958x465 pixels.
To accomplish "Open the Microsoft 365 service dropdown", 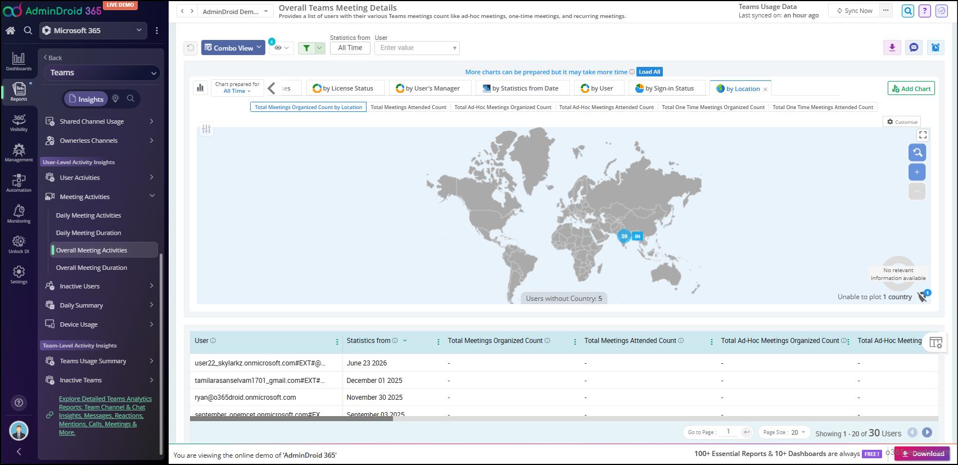I will point(93,30).
